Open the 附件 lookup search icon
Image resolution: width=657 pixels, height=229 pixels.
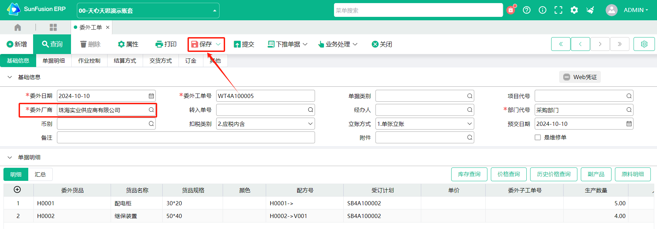[469, 137]
